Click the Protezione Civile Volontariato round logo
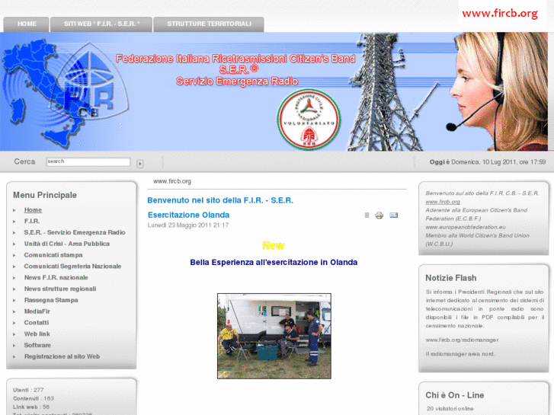This screenshot has width=554, height=415. coord(309,120)
